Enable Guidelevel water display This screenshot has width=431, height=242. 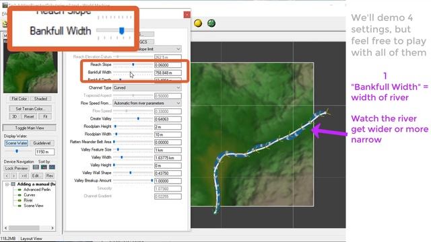coord(42,143)
